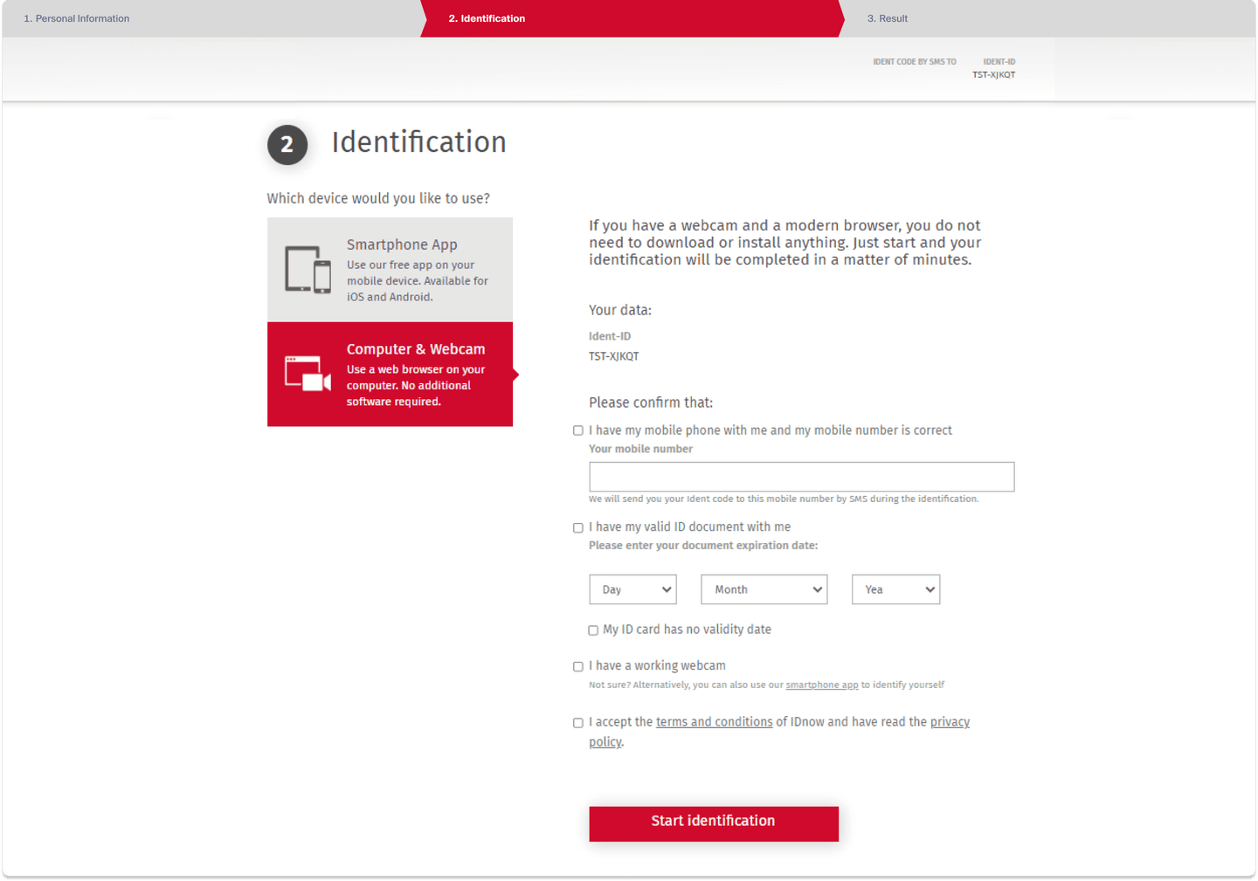
Task: Check the 'I have a working webcam' box
Action: tap(578, 666)
